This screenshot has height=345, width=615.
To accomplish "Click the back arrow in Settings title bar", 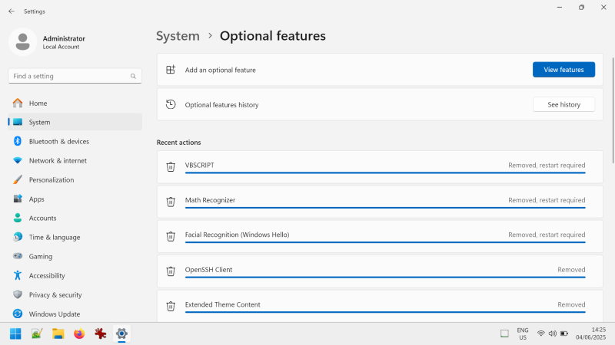I will [x=11, y=11].
